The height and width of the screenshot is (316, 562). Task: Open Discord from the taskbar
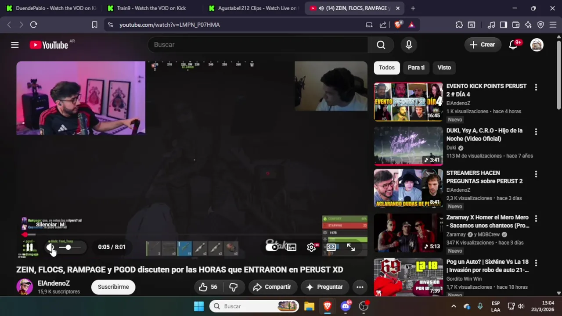pyautogui.click(x=346, y=306)
